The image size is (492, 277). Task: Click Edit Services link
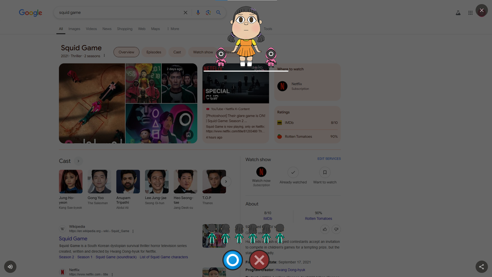[329, 159]
